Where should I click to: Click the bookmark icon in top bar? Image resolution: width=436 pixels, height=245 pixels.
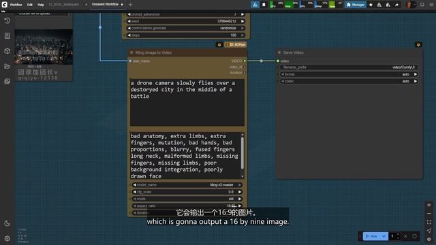[x=264, y=5]
